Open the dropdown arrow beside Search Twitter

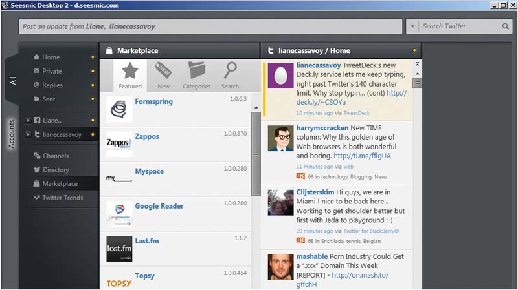click(x=412, y=26)
